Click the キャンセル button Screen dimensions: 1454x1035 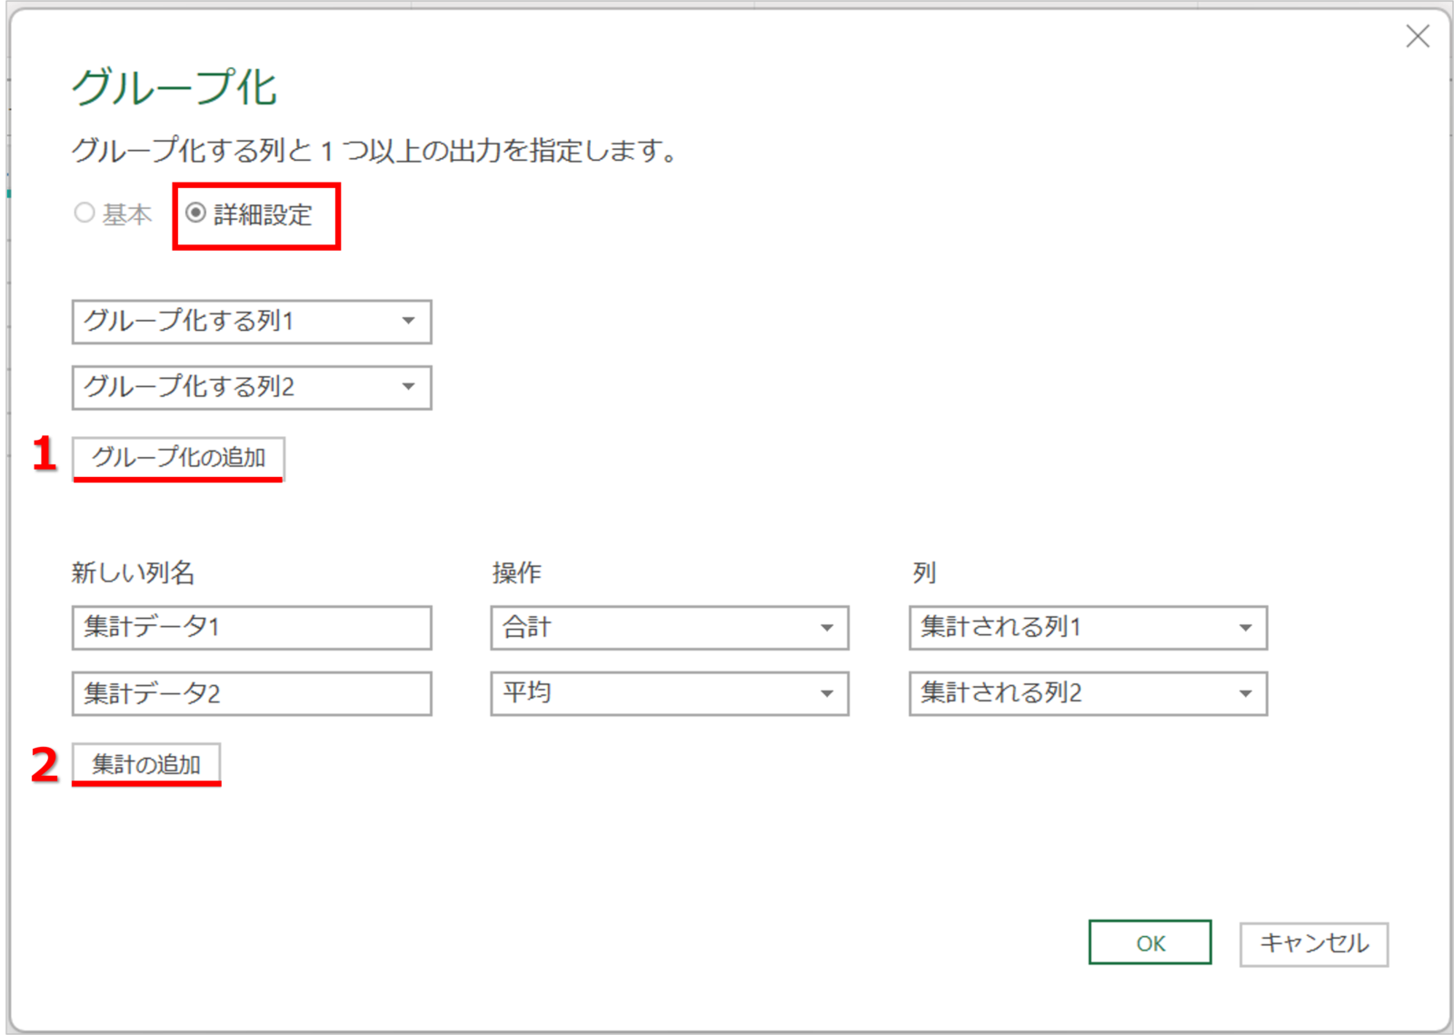1314,943
